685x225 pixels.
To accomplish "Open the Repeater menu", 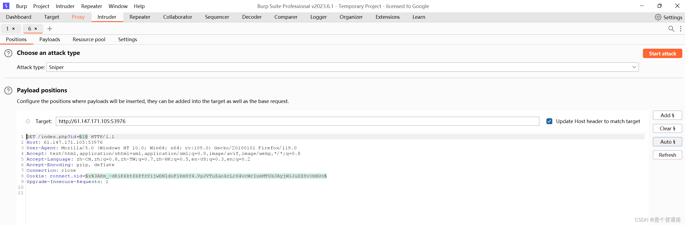I will [x=91, y=6].
